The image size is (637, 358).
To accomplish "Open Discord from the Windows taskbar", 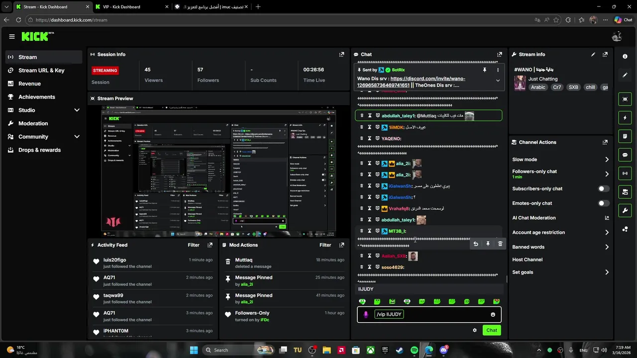I will pos(443,350).
